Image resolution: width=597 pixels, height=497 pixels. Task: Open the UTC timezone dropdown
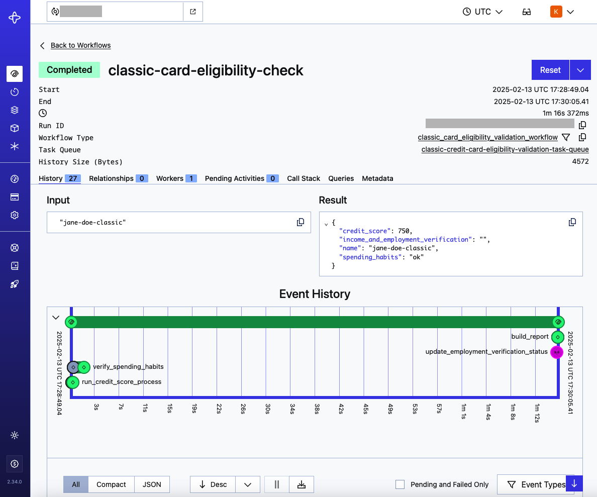pos(482,11)
